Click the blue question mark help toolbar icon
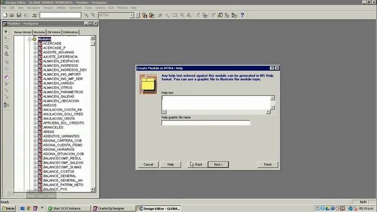 242,15
